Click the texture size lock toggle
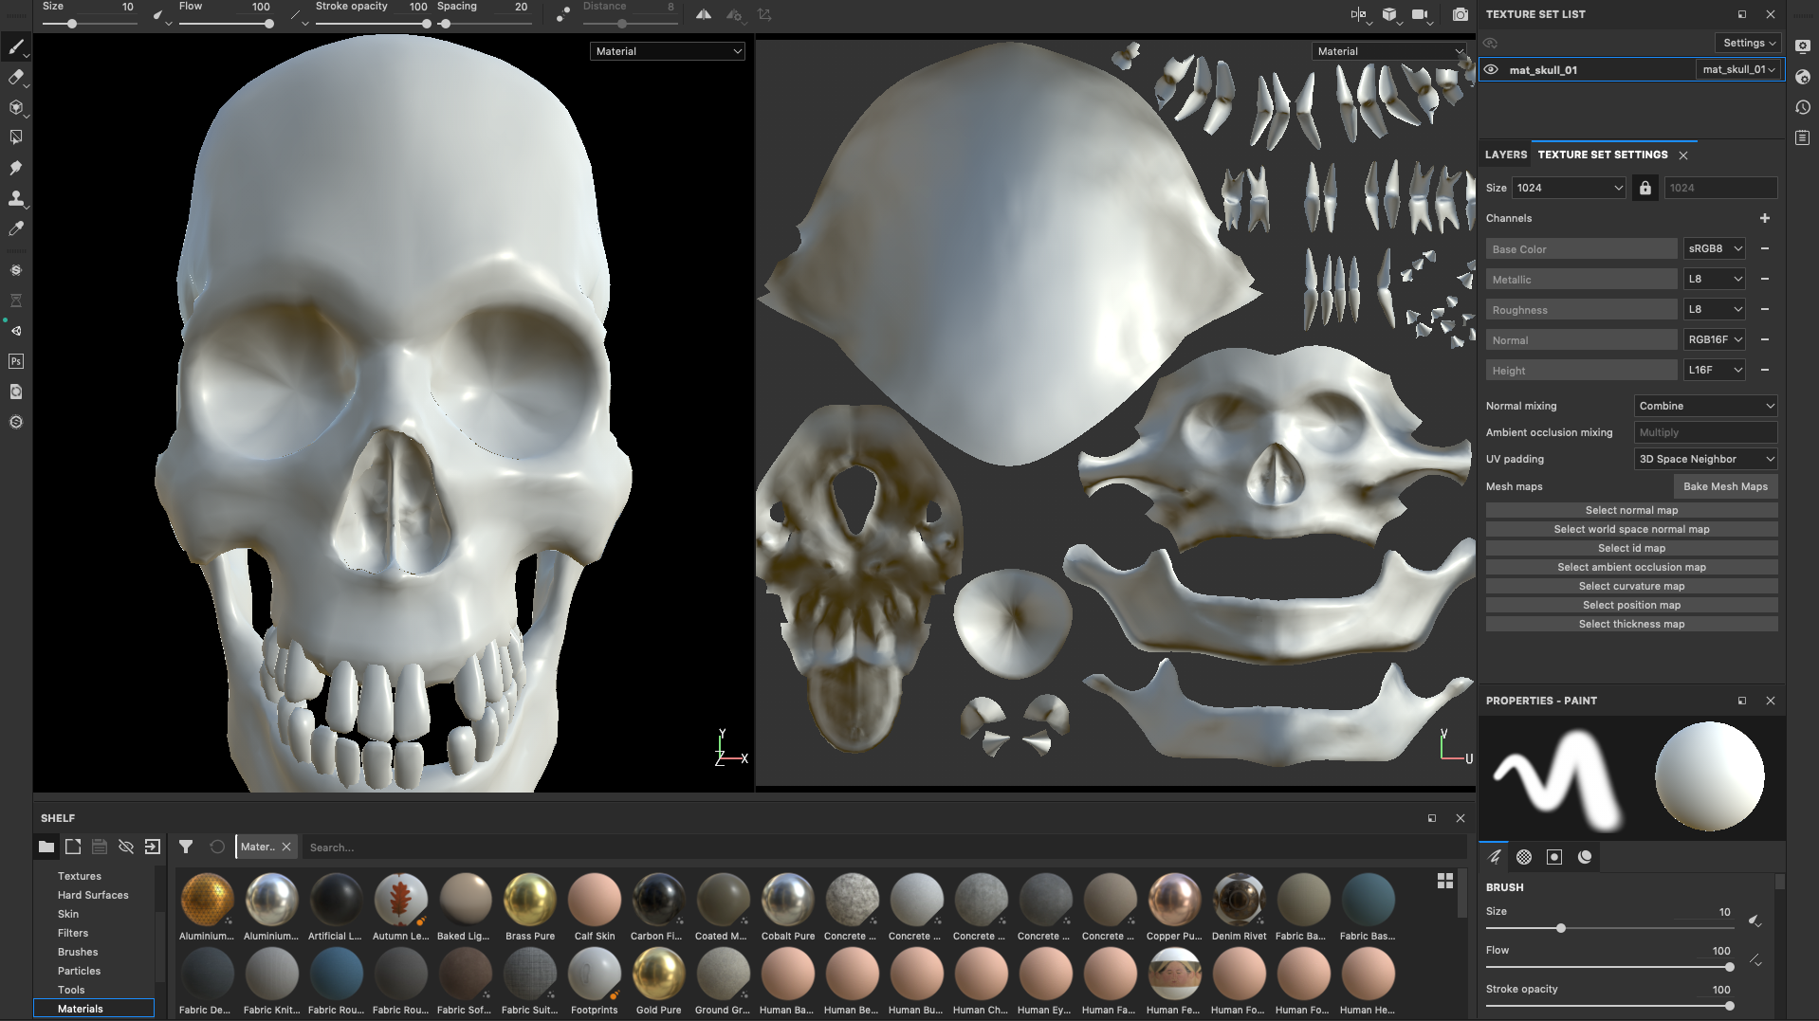 click(1644, 188)
